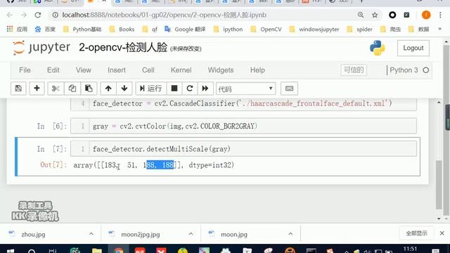Viewport: 450px width, 253px height.
Task: Move selected cell up
Action: coord(108,89)
